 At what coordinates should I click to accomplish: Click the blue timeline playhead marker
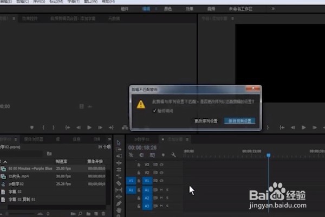click(x=269, y=155)
